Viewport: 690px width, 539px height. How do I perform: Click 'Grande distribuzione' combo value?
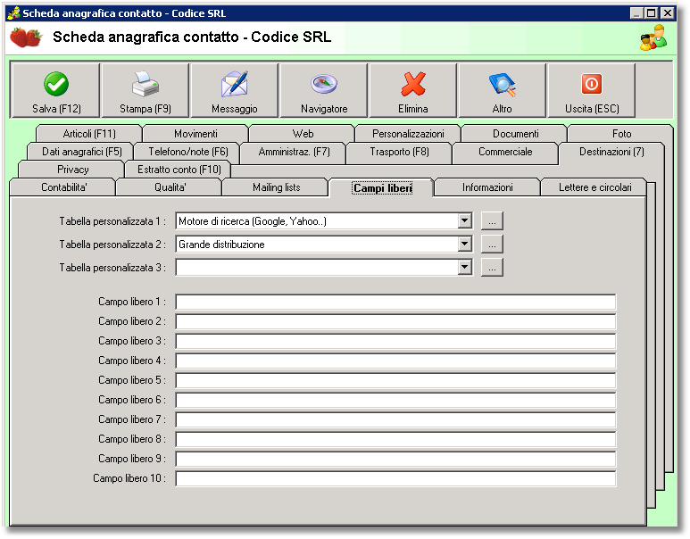pos(221,245)
